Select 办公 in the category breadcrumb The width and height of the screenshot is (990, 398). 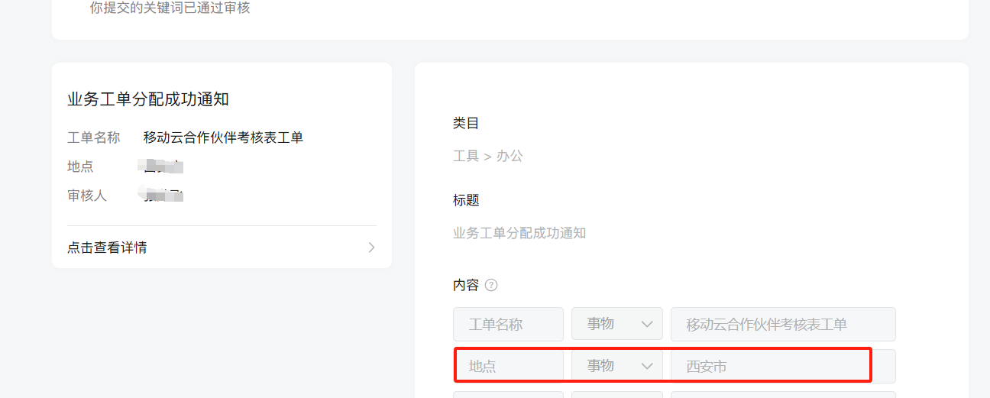[x=510, y=156]
